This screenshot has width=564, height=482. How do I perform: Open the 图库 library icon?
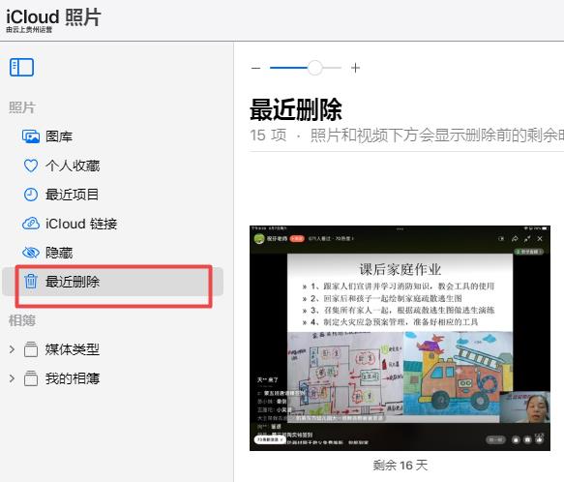tap(31, 136)
